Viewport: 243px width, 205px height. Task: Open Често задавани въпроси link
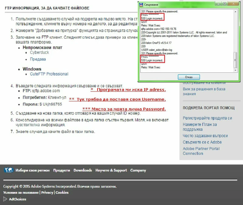(x=205, y=136)
